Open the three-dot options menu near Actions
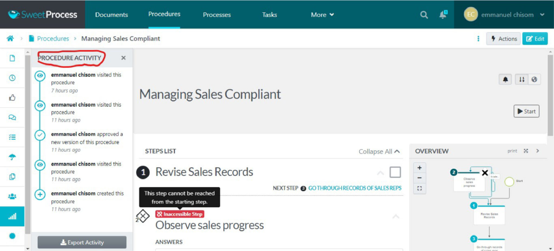The height and width of the screenshot is (251, 554). click(x=478, y=39)
